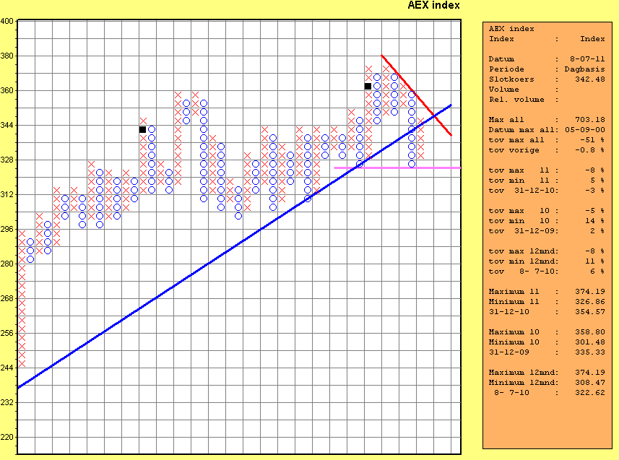619x460 pixels.
Task: Select the black square marker near 360
Action: [x=368, y=86]
